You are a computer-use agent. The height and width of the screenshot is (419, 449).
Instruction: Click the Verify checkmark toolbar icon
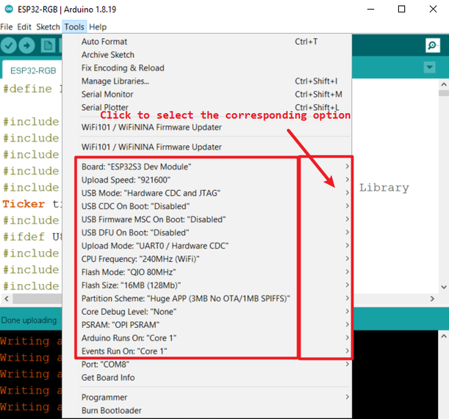9,45
